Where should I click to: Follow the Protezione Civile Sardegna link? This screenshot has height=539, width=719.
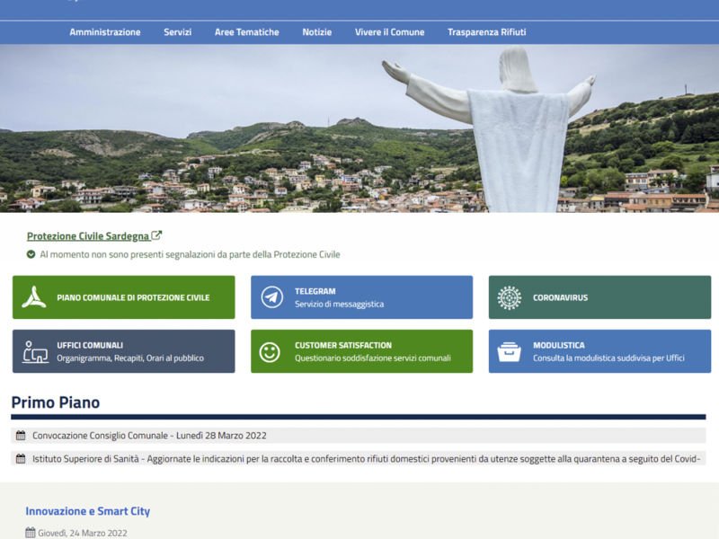point(88,236)
